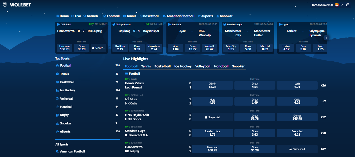Expand the currency dropdown arrow
Image resolution: width=355 pixels, height=157 pixels.
341,5
